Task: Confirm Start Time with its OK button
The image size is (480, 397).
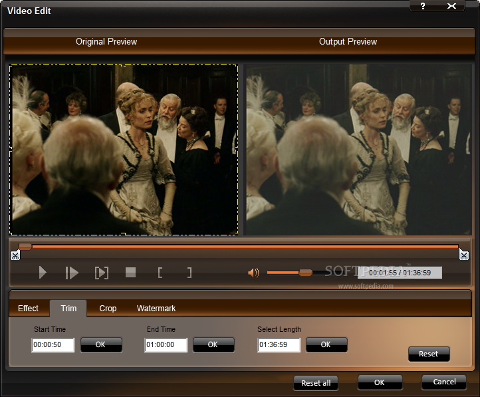Action: [101, 344]
